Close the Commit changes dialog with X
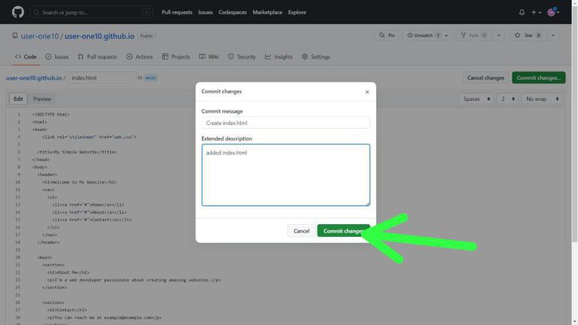 coord(367,92)
